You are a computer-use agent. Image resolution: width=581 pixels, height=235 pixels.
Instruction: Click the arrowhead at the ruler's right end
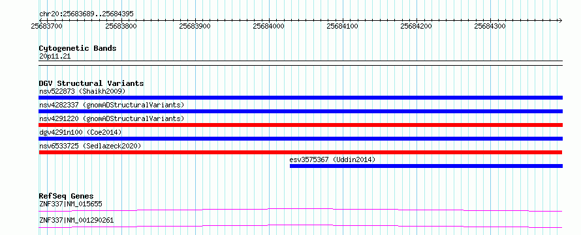pyautogui.click(x=560, y=20)
